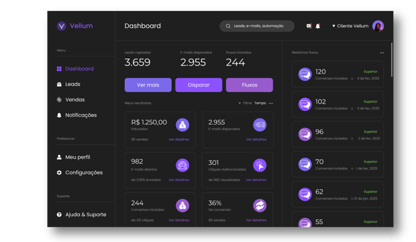Click the Meu perfil person icon
Viewport: 416px width, 242px height.
59,157
